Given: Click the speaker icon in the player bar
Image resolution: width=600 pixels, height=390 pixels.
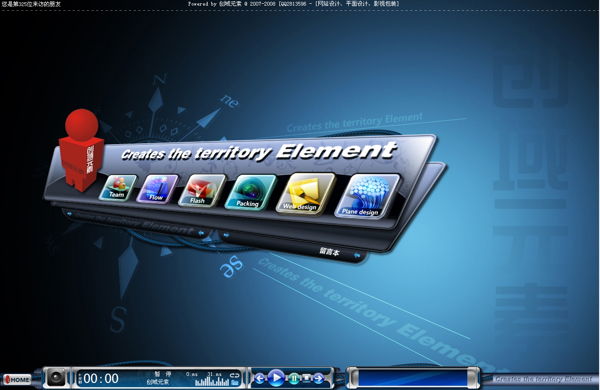Looking at the screenshot, I should pyautogui.click(x=56, y=377).
